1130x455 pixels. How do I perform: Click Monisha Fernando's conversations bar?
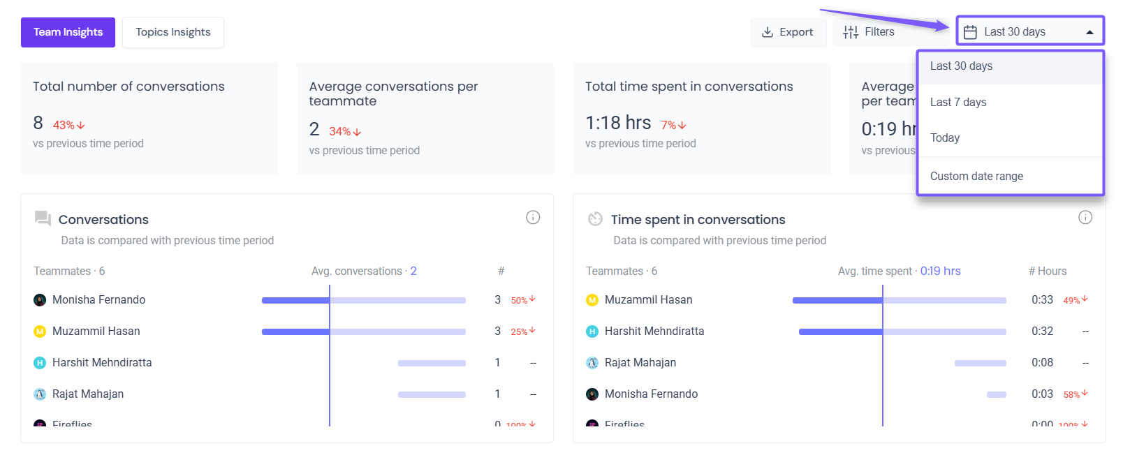tap(363, 301)
